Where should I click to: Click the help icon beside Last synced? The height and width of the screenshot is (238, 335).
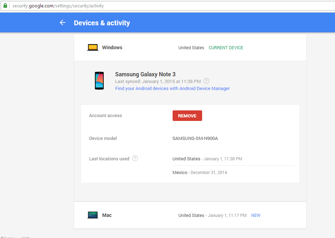206,81
